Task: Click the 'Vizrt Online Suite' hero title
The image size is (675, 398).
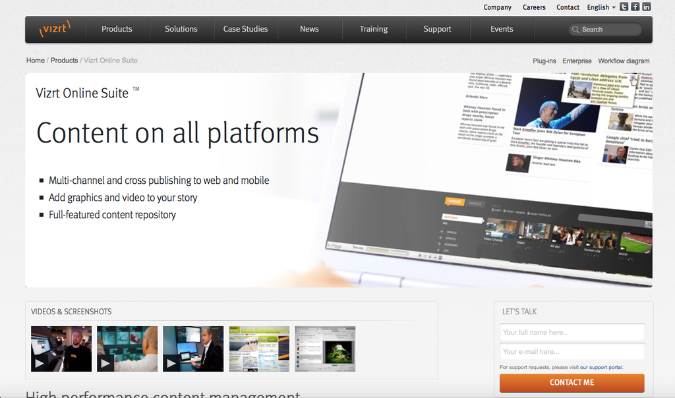Action: click(82, 93)
